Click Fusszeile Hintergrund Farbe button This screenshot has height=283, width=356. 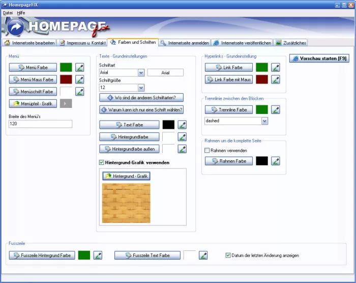[x=42, y=256]
